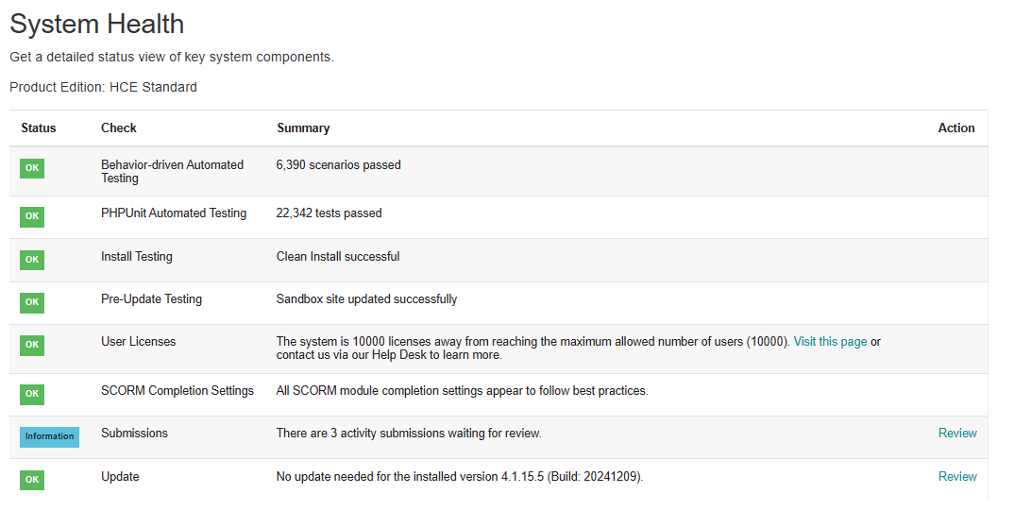
Task: Open the 'Visit this page' link
Action: tap(830, 342)
